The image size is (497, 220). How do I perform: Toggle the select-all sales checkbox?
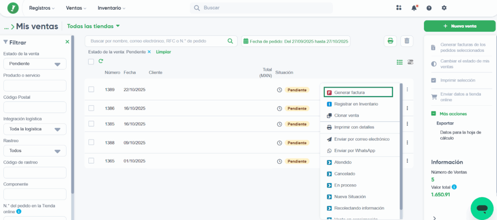(x=91, y=62)
